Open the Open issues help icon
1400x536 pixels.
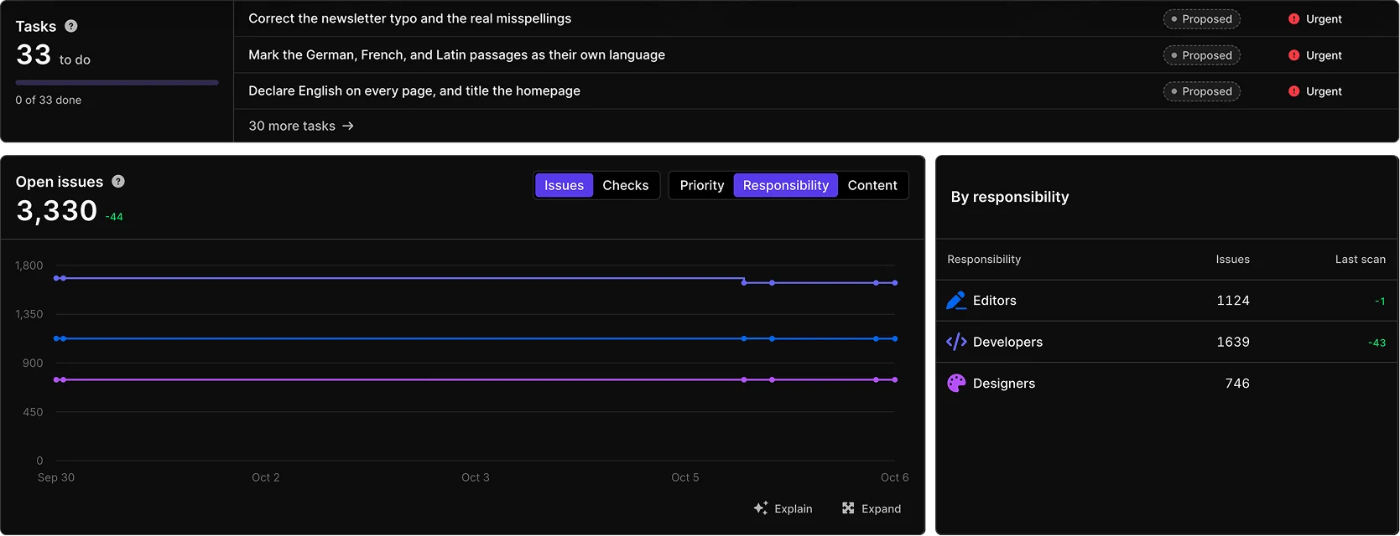tap(118, 181)
